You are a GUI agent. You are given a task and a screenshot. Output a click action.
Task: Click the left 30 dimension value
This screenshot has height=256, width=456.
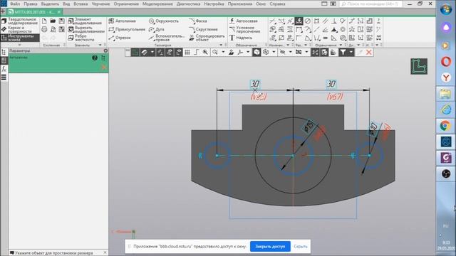[255, 84]
